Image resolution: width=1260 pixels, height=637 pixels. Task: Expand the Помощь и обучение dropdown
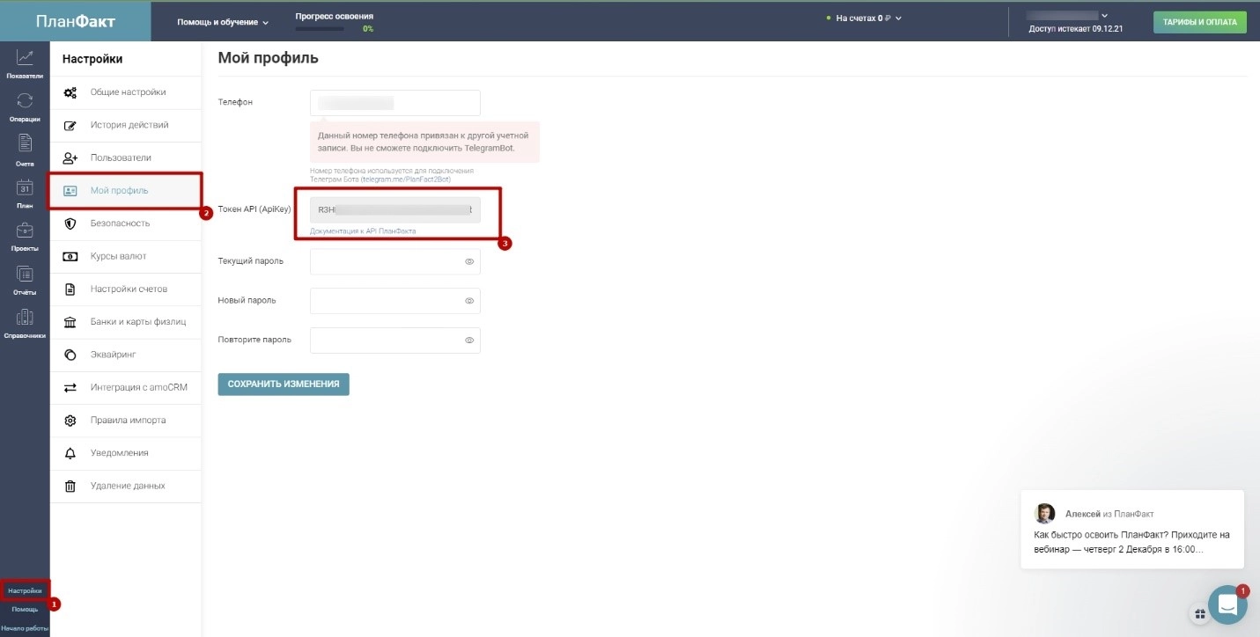click(222, 22)
